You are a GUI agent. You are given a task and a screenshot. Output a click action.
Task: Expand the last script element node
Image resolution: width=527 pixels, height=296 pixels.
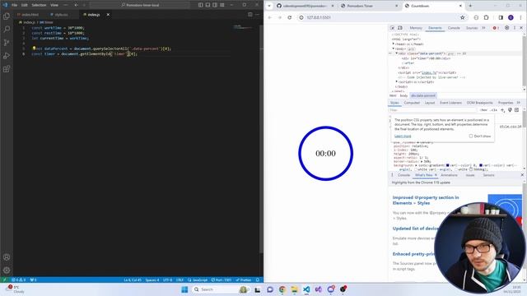coord(396,82)
